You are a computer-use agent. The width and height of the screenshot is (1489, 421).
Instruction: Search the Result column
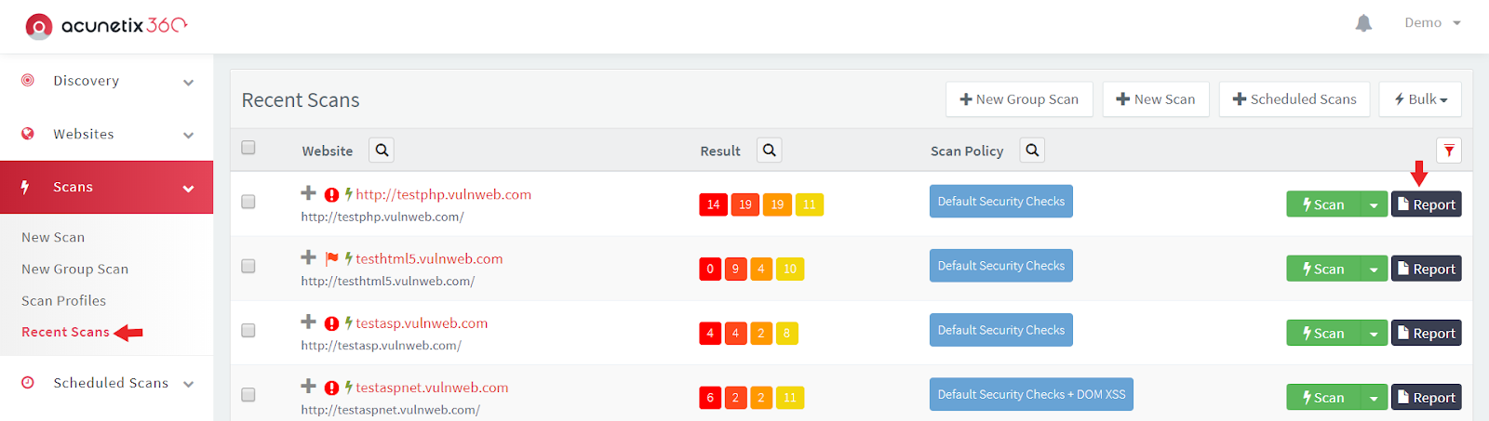[x=769, y=150]
